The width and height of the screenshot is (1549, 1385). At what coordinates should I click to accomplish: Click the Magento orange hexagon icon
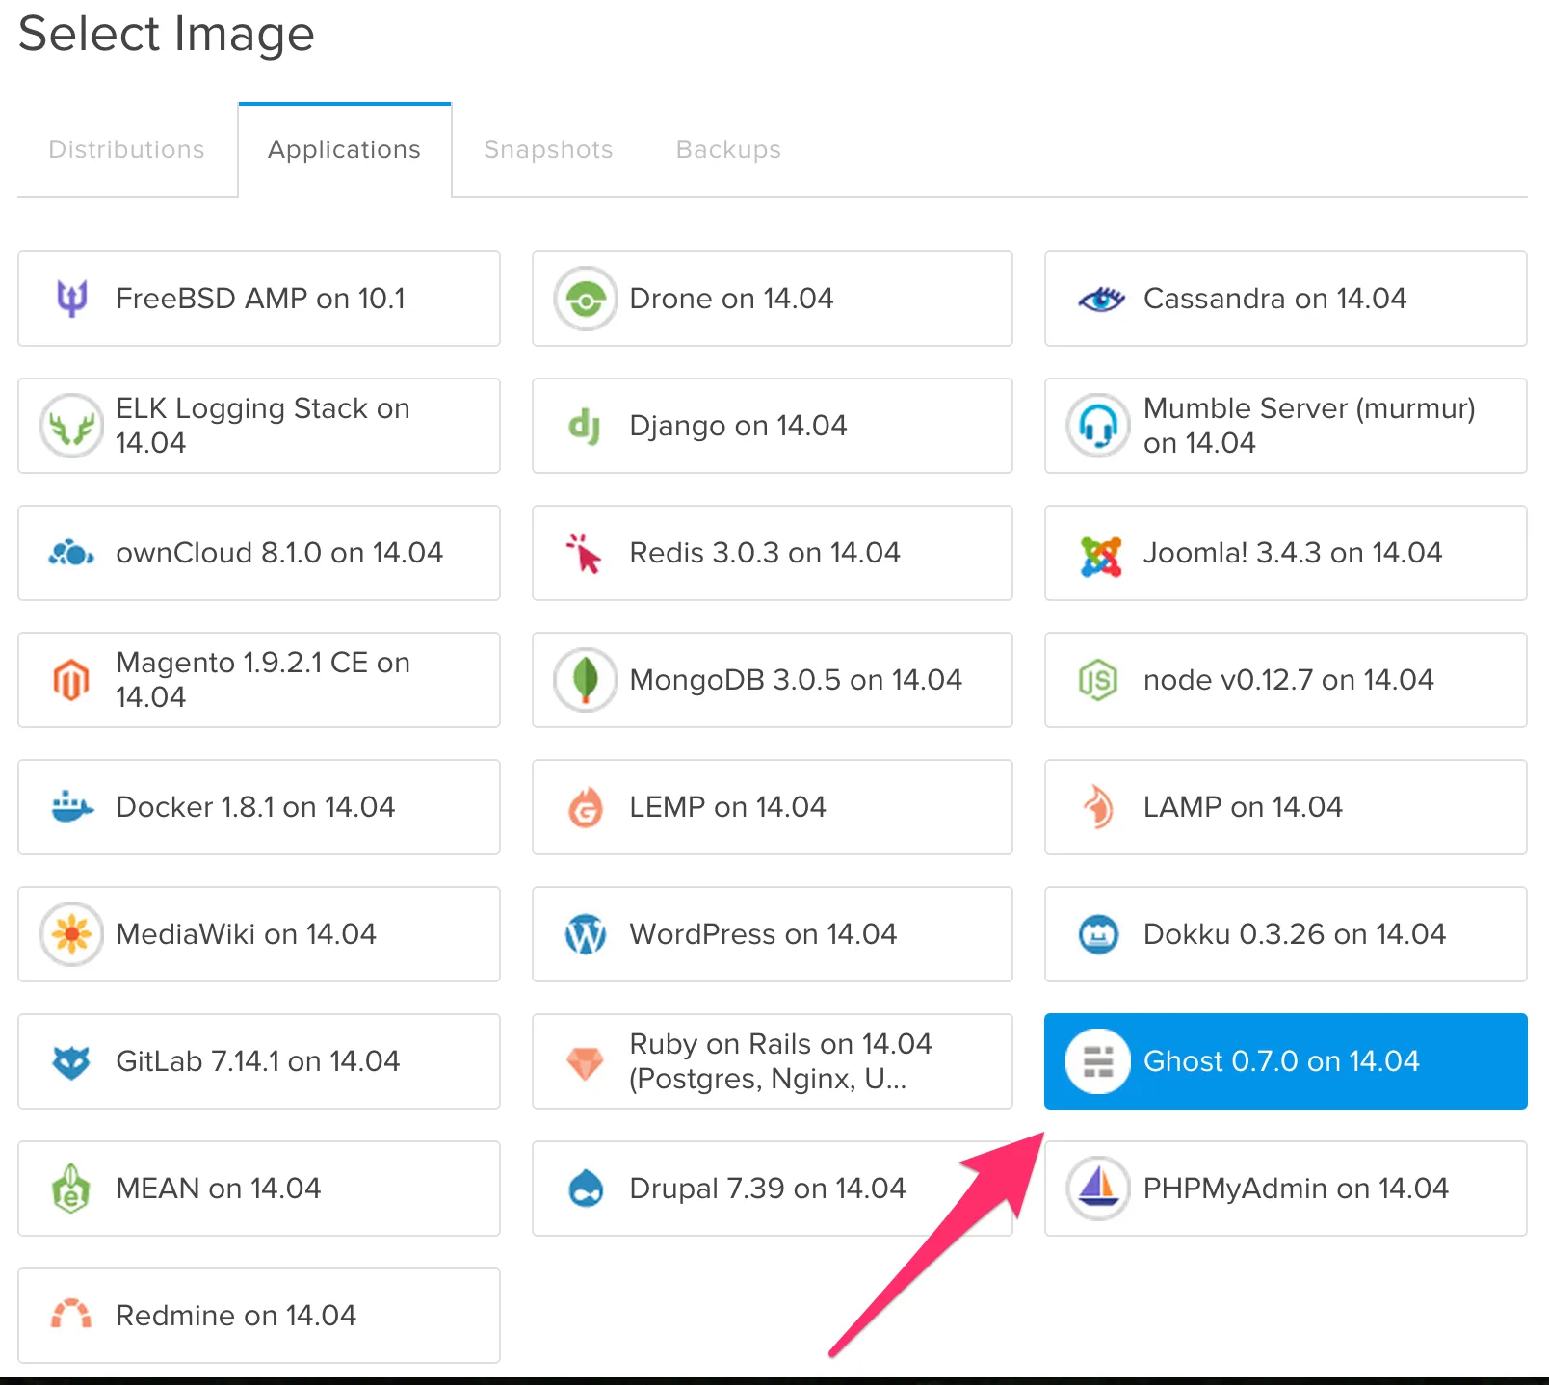click(x=71, y=680)
